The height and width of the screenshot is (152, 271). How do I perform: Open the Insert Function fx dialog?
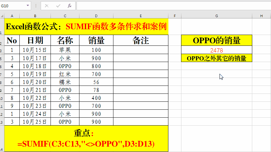coord(70,6)
